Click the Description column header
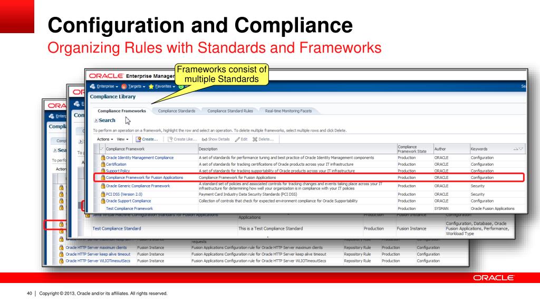The height and width of the screenshot is (303, 540). point(208,149)
